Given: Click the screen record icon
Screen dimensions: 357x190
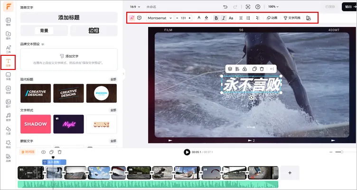Looking at the screenshot, I should point(248,7).
